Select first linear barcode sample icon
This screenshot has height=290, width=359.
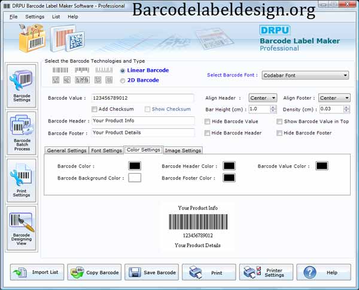click(x=60, y=70)
